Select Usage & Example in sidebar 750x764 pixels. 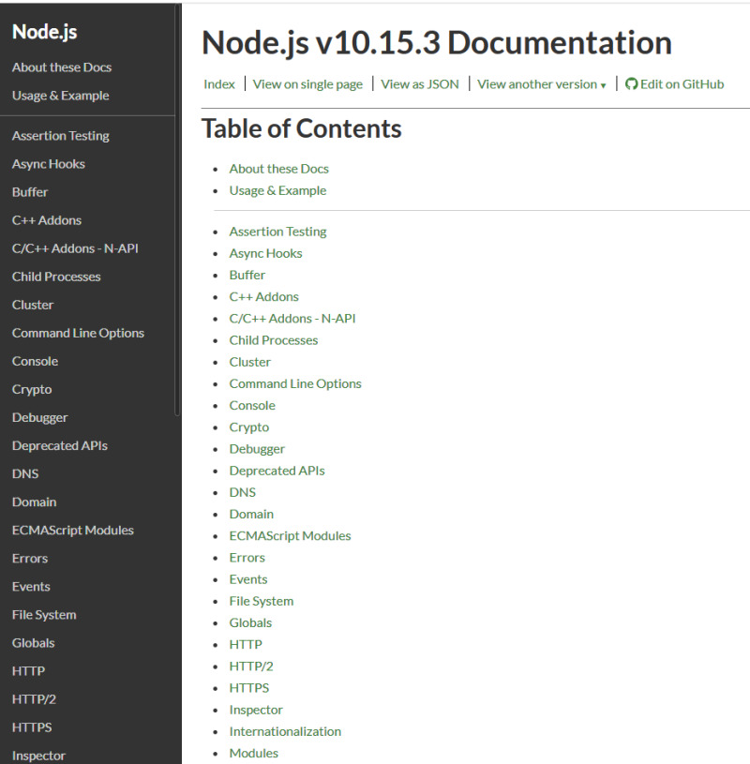coord(60,96)
